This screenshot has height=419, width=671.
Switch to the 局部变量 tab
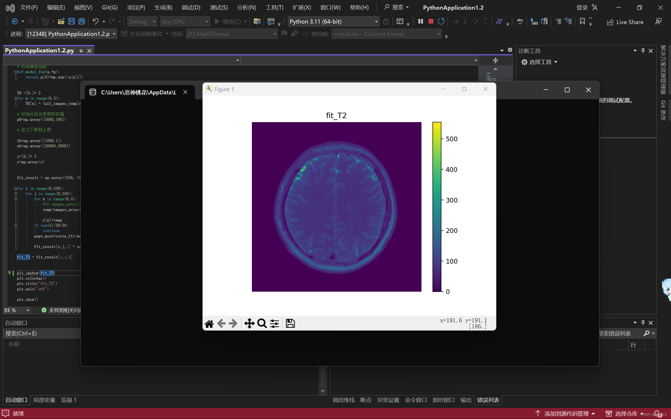44,400
